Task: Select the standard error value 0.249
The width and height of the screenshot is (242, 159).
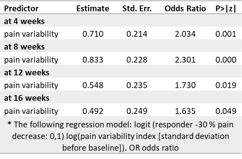Action: (137, 111)
